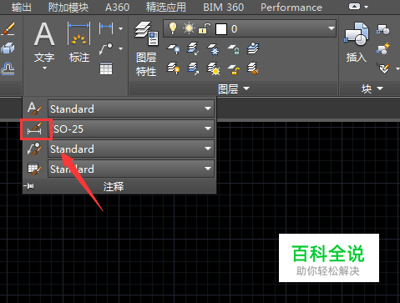Select the 标注 dimension tool
The height and width of the screenshot is (303, 400).
(x=79, y=42)
